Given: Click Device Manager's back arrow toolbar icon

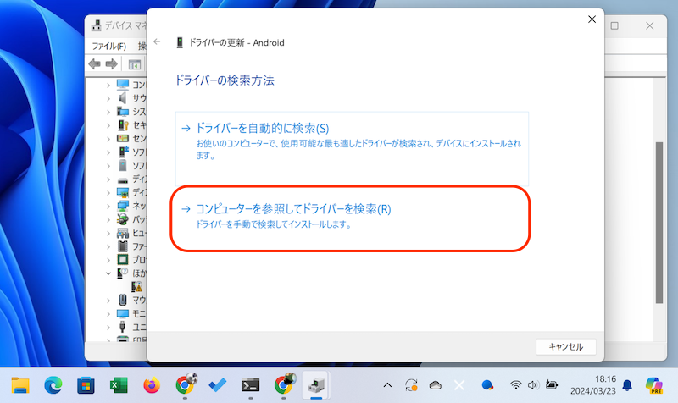Looking at the screenshot, I should coord(95,64).
